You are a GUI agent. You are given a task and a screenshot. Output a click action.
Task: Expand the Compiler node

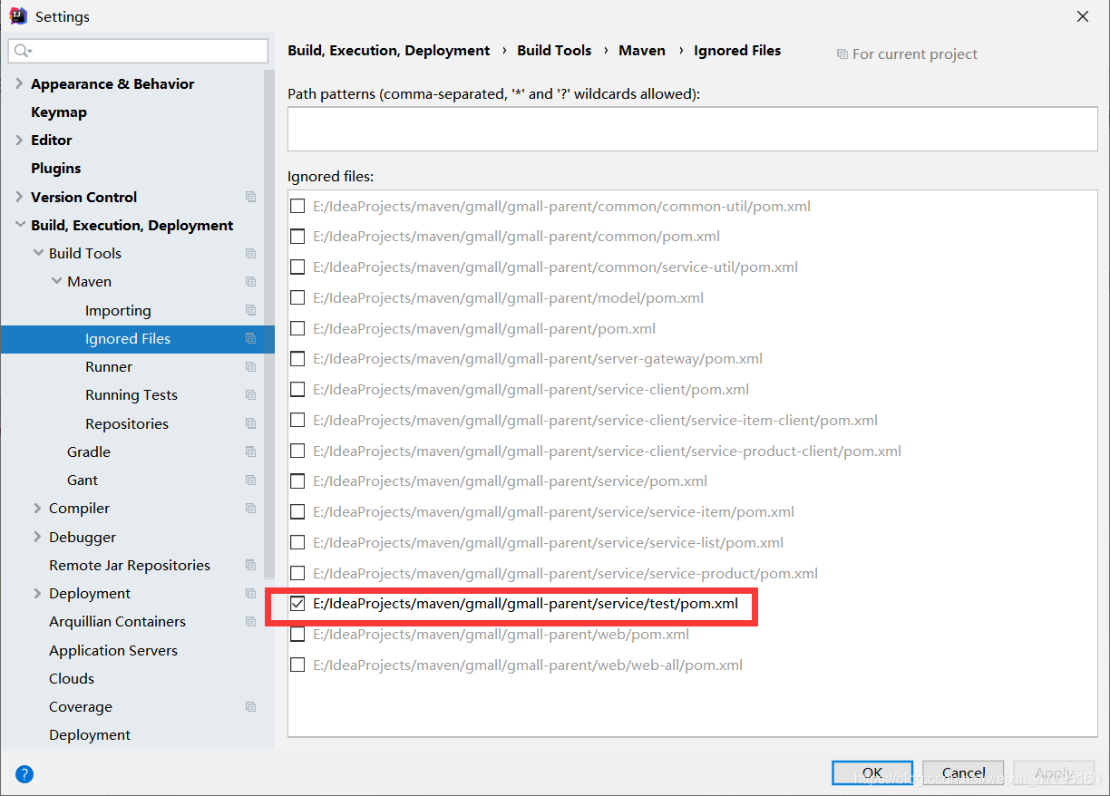[38, 508]
